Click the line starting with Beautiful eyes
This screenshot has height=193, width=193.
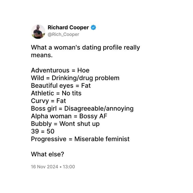coord(61,86)
